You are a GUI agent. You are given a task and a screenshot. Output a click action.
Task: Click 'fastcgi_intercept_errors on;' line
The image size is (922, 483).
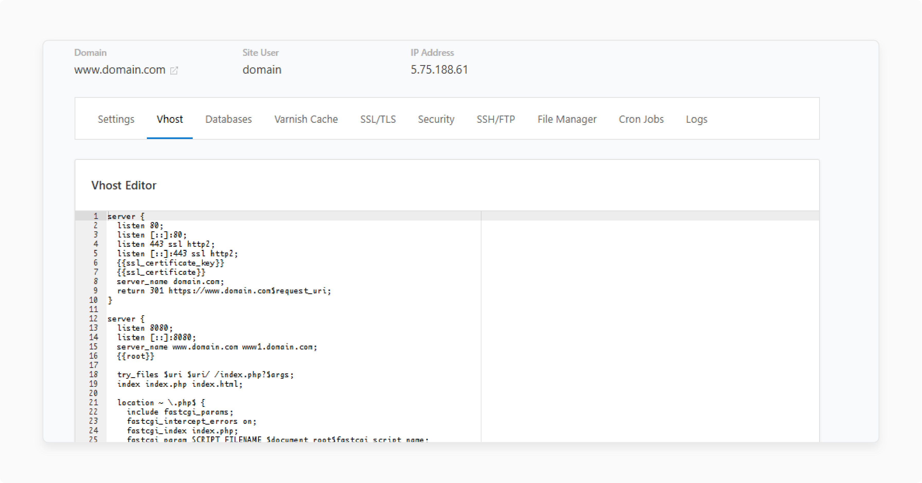coord(191,421)
